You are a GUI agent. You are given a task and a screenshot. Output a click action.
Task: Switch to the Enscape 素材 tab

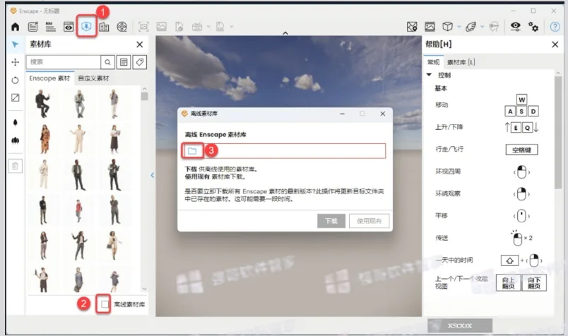pyautogui.click(x=49, y=78)
